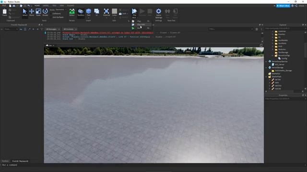The image size is (307, 172).
Task: Toggle match case Aa in Find panel
Action: [21, 29]
